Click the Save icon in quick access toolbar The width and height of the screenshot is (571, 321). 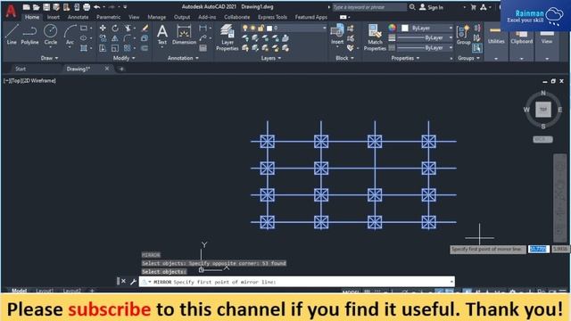(46, 7)
